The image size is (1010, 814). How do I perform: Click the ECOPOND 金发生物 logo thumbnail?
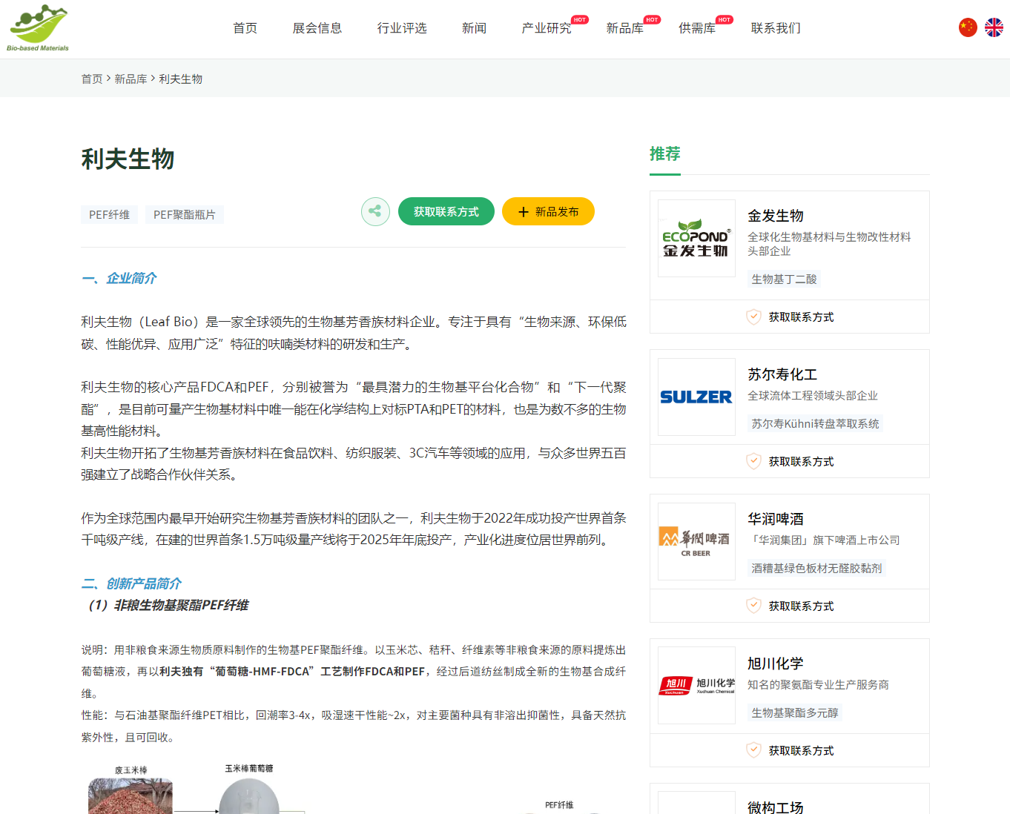[696, 237]
